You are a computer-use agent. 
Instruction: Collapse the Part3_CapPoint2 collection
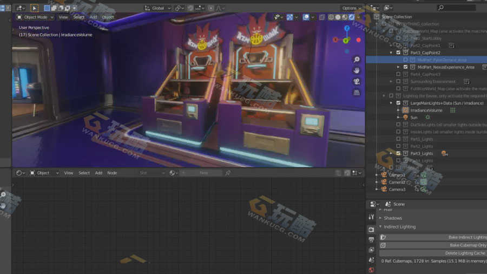[x=391, y=53]
